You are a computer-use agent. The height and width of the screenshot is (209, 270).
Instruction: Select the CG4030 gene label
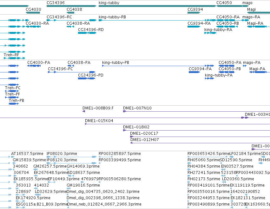coord(33,9)
